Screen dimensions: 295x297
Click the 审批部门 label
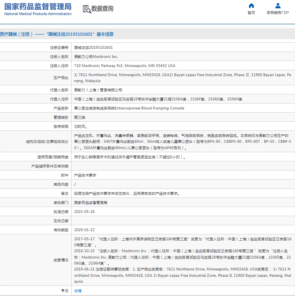point(61,203)
